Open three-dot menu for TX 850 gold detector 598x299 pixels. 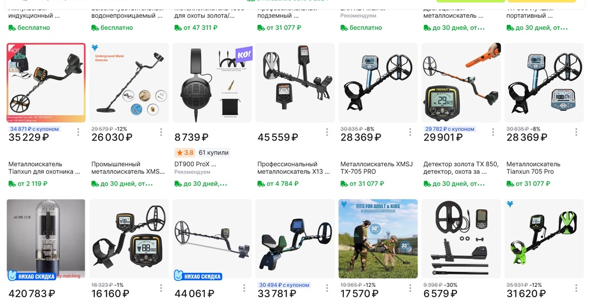pos(493,132)
